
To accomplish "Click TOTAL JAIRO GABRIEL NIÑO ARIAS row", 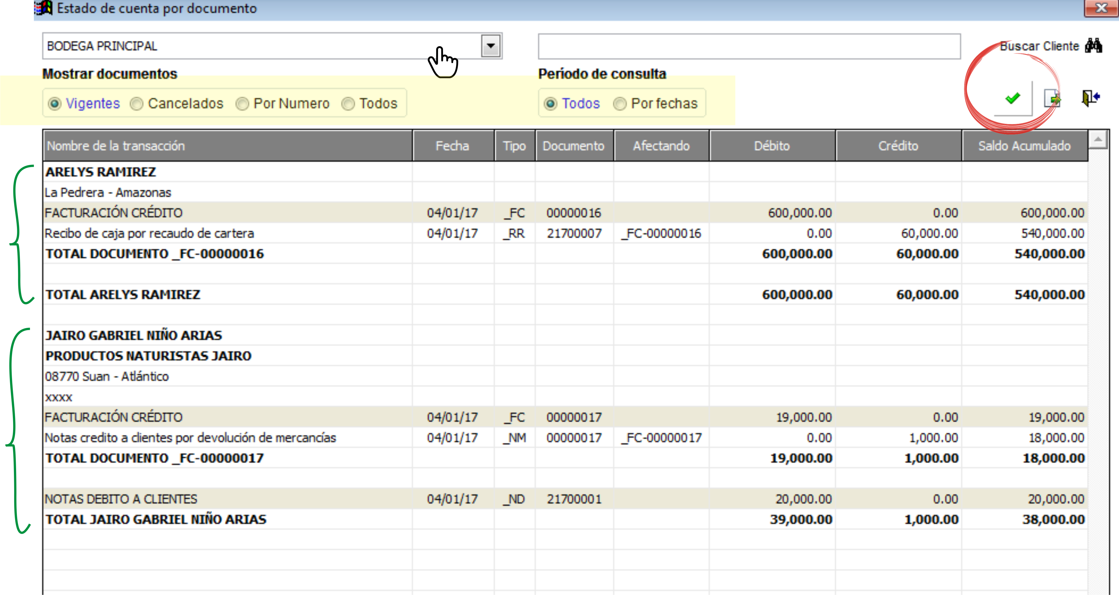I will 566,520.
